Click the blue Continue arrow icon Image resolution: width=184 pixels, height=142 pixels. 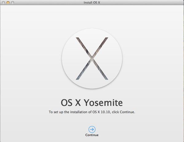(92, 129)
